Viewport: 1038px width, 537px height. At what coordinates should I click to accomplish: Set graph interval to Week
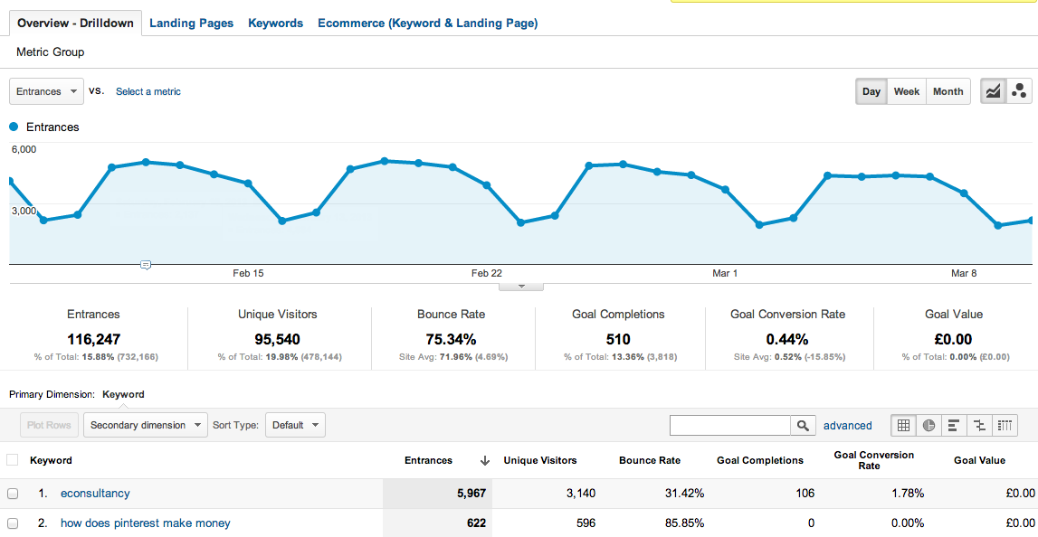point(906,91)
